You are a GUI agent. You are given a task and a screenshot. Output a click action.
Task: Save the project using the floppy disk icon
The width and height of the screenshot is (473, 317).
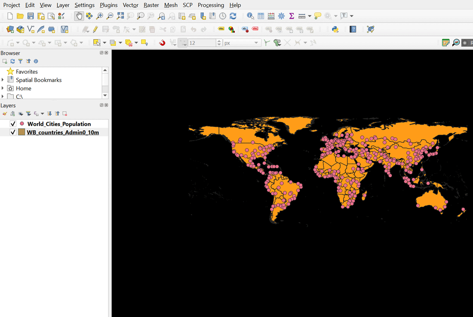[x=31, y=16]
